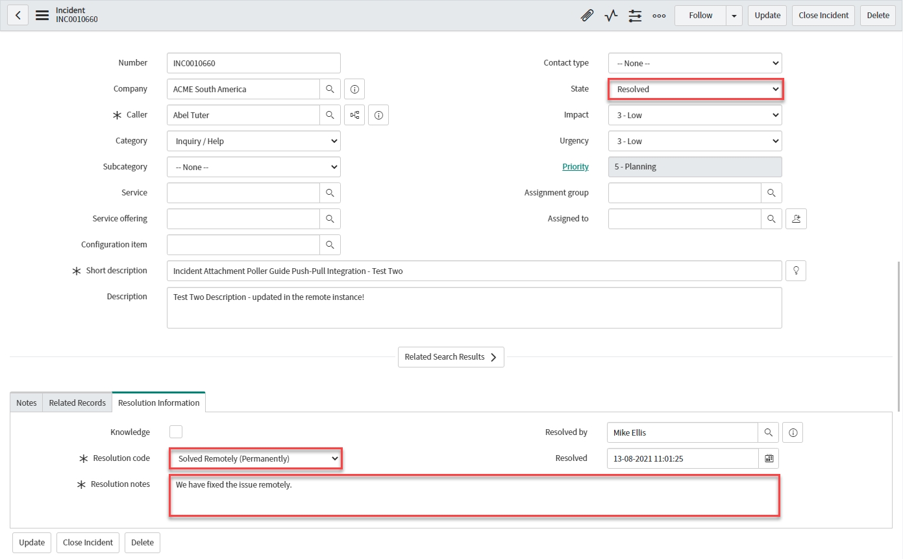Switch to the Notes tab
Screen dimensions: 903x559
(27, 403)
